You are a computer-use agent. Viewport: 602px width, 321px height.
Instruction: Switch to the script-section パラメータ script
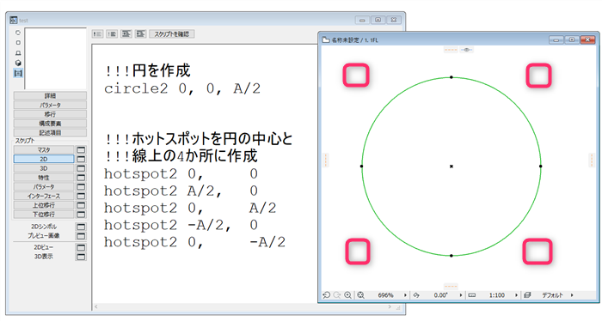[x=44, y=186]
